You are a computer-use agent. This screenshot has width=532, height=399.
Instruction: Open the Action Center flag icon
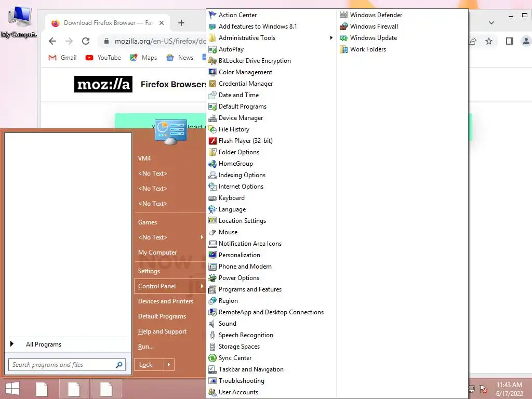(212, 15)
